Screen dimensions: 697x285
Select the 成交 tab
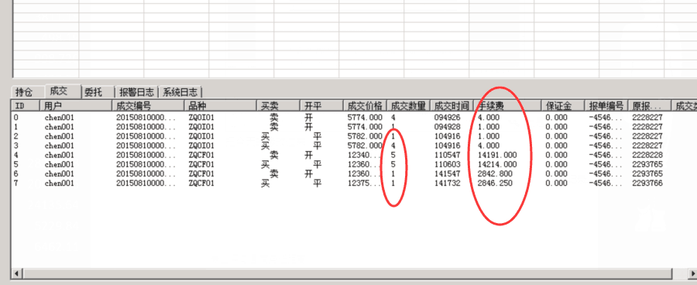click(x=58, y=91)
